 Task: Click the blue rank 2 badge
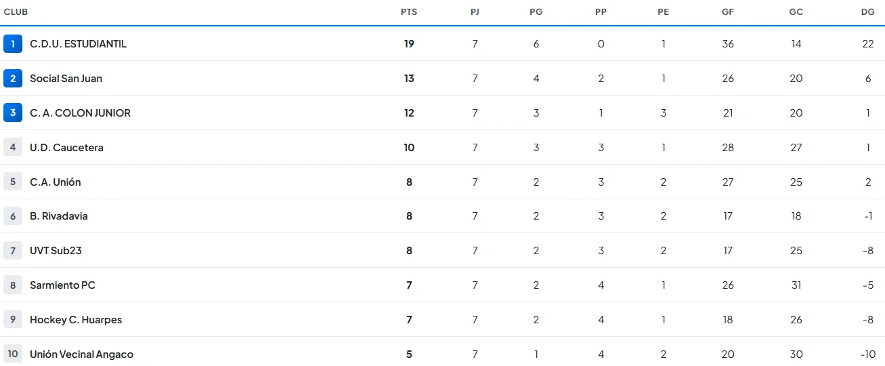pos(13,79)
